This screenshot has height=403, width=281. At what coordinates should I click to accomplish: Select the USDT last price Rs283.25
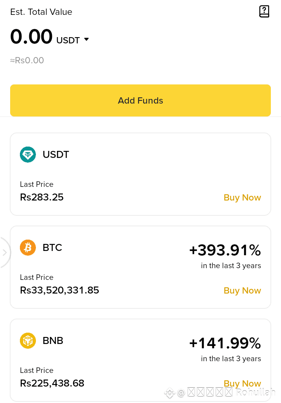point(42,197)
